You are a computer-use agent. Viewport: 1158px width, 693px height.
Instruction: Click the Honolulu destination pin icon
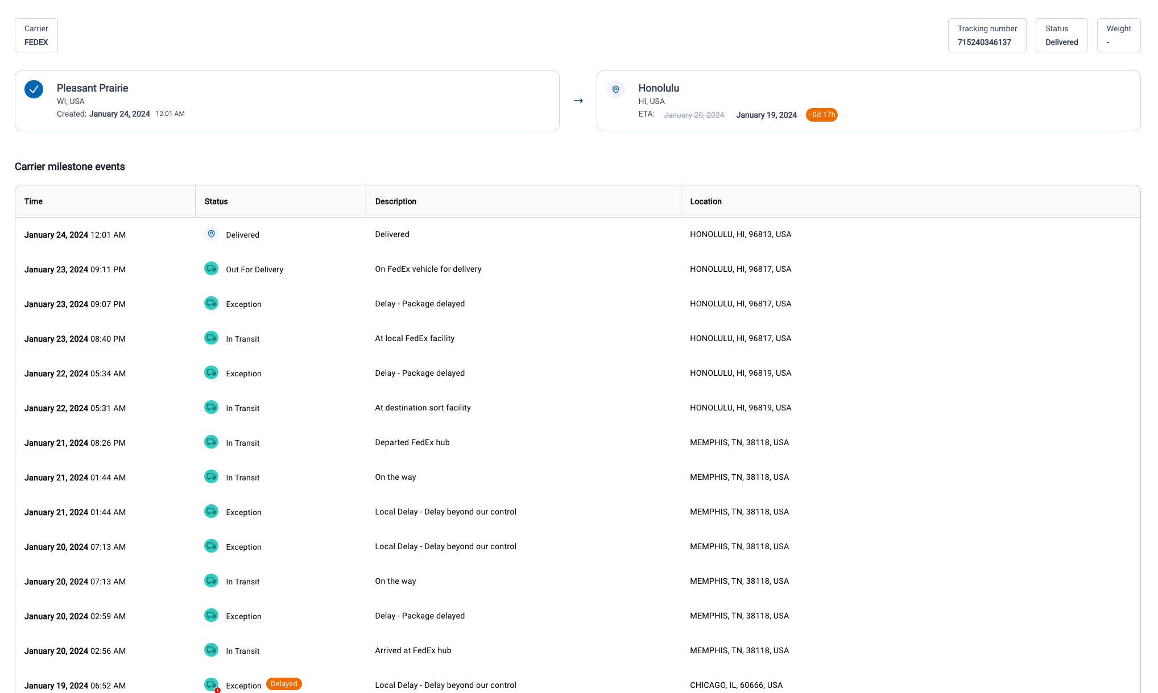[x=615, y=89]
